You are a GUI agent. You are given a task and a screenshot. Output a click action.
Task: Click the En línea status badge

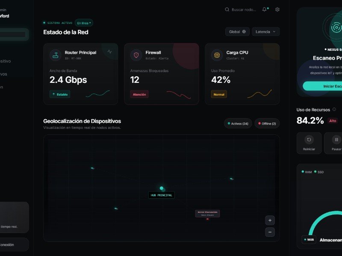click(84, 23)
